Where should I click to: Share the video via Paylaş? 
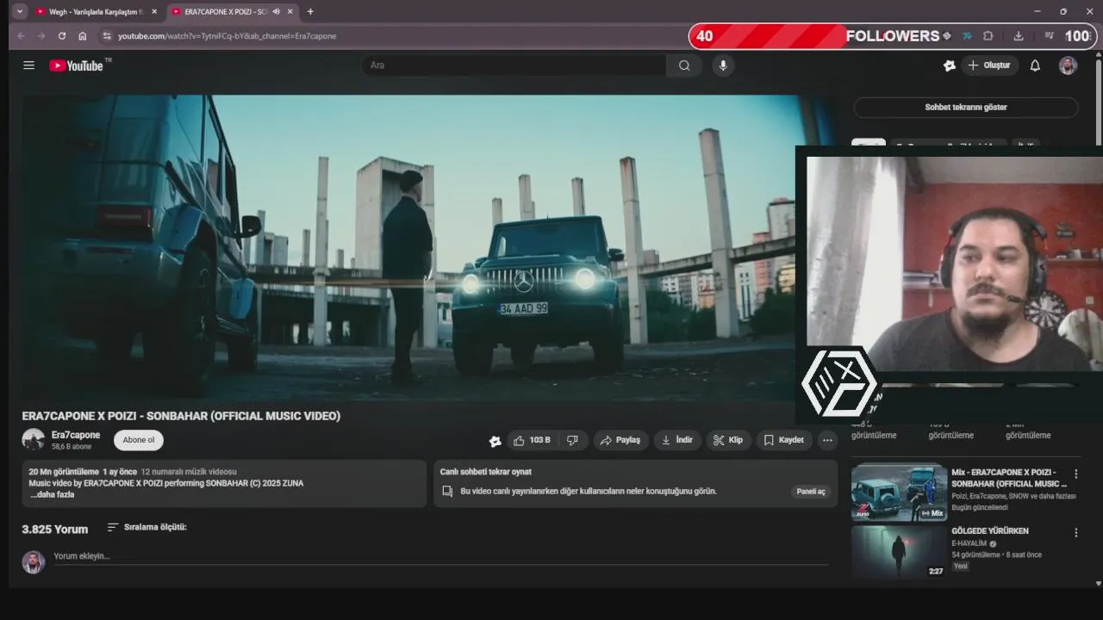[x=620, y=440]
